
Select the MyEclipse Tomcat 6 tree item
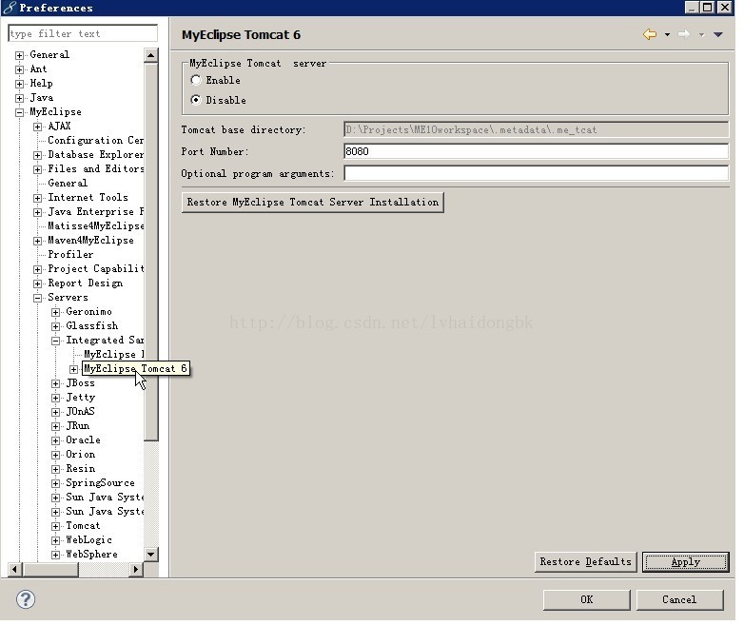click(x=135, y=369)
